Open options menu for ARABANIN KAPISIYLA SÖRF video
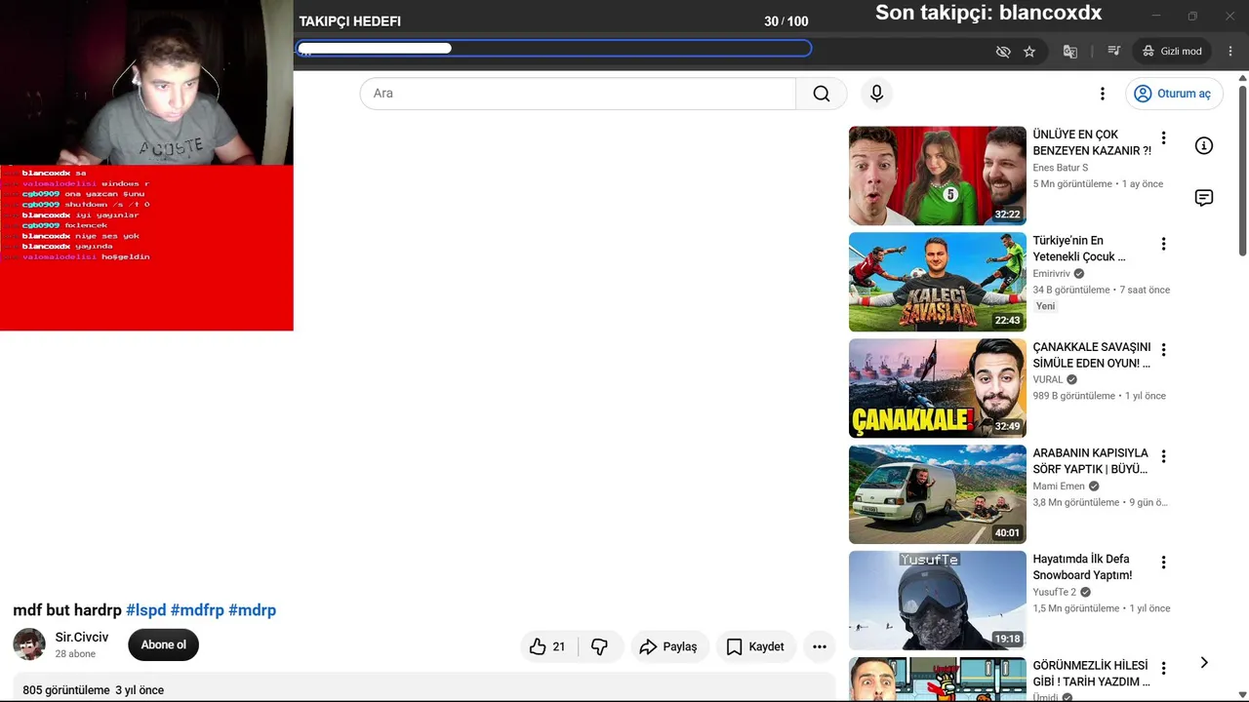Screen dimensions: 1249x702 point(1163,456)
